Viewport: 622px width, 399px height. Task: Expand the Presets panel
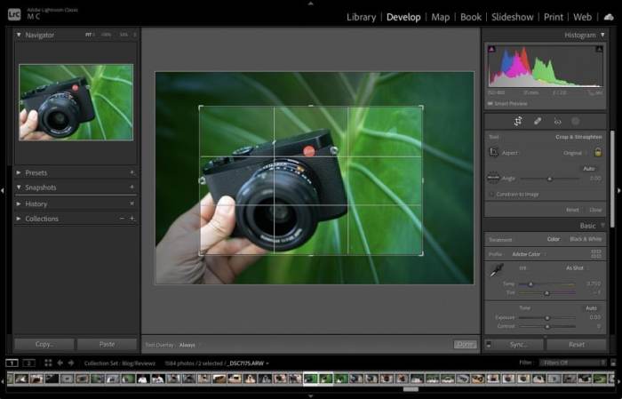tap(19, 172)
